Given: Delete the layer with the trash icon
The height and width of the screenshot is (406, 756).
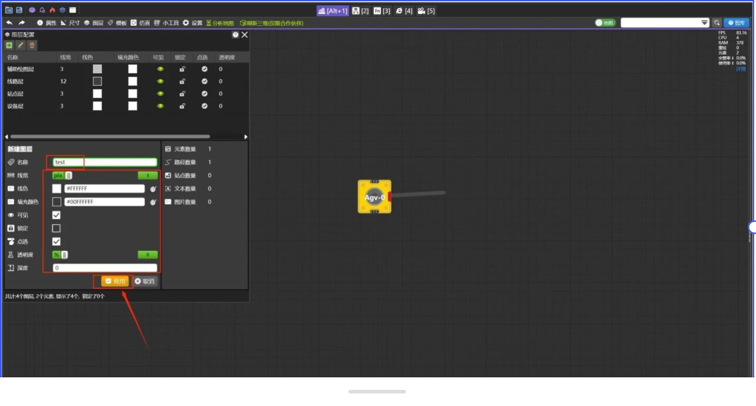Looking at the screenshot, I should click(32, 45).
